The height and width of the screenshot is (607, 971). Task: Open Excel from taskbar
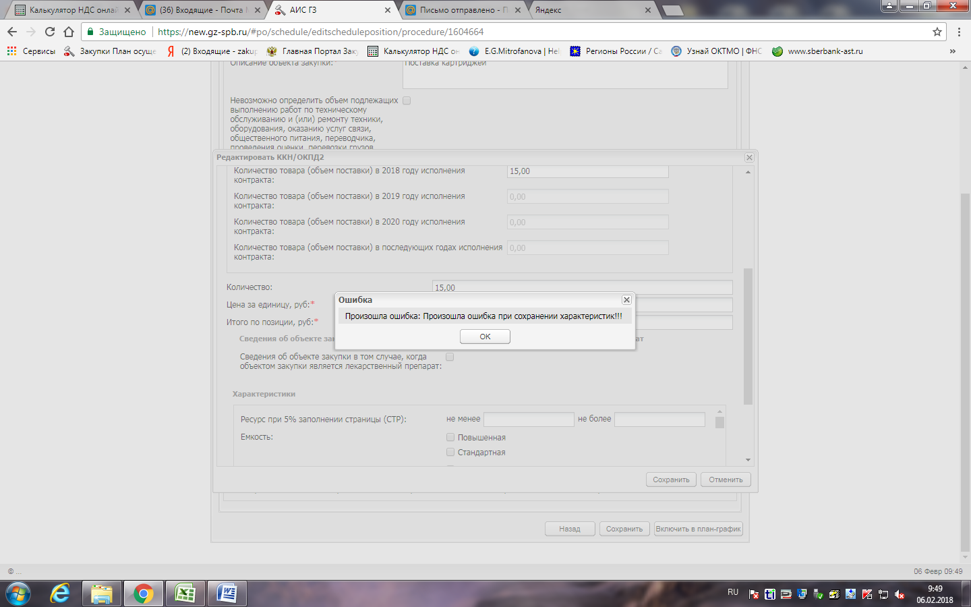pyautogui.click(x=185, y=594)
